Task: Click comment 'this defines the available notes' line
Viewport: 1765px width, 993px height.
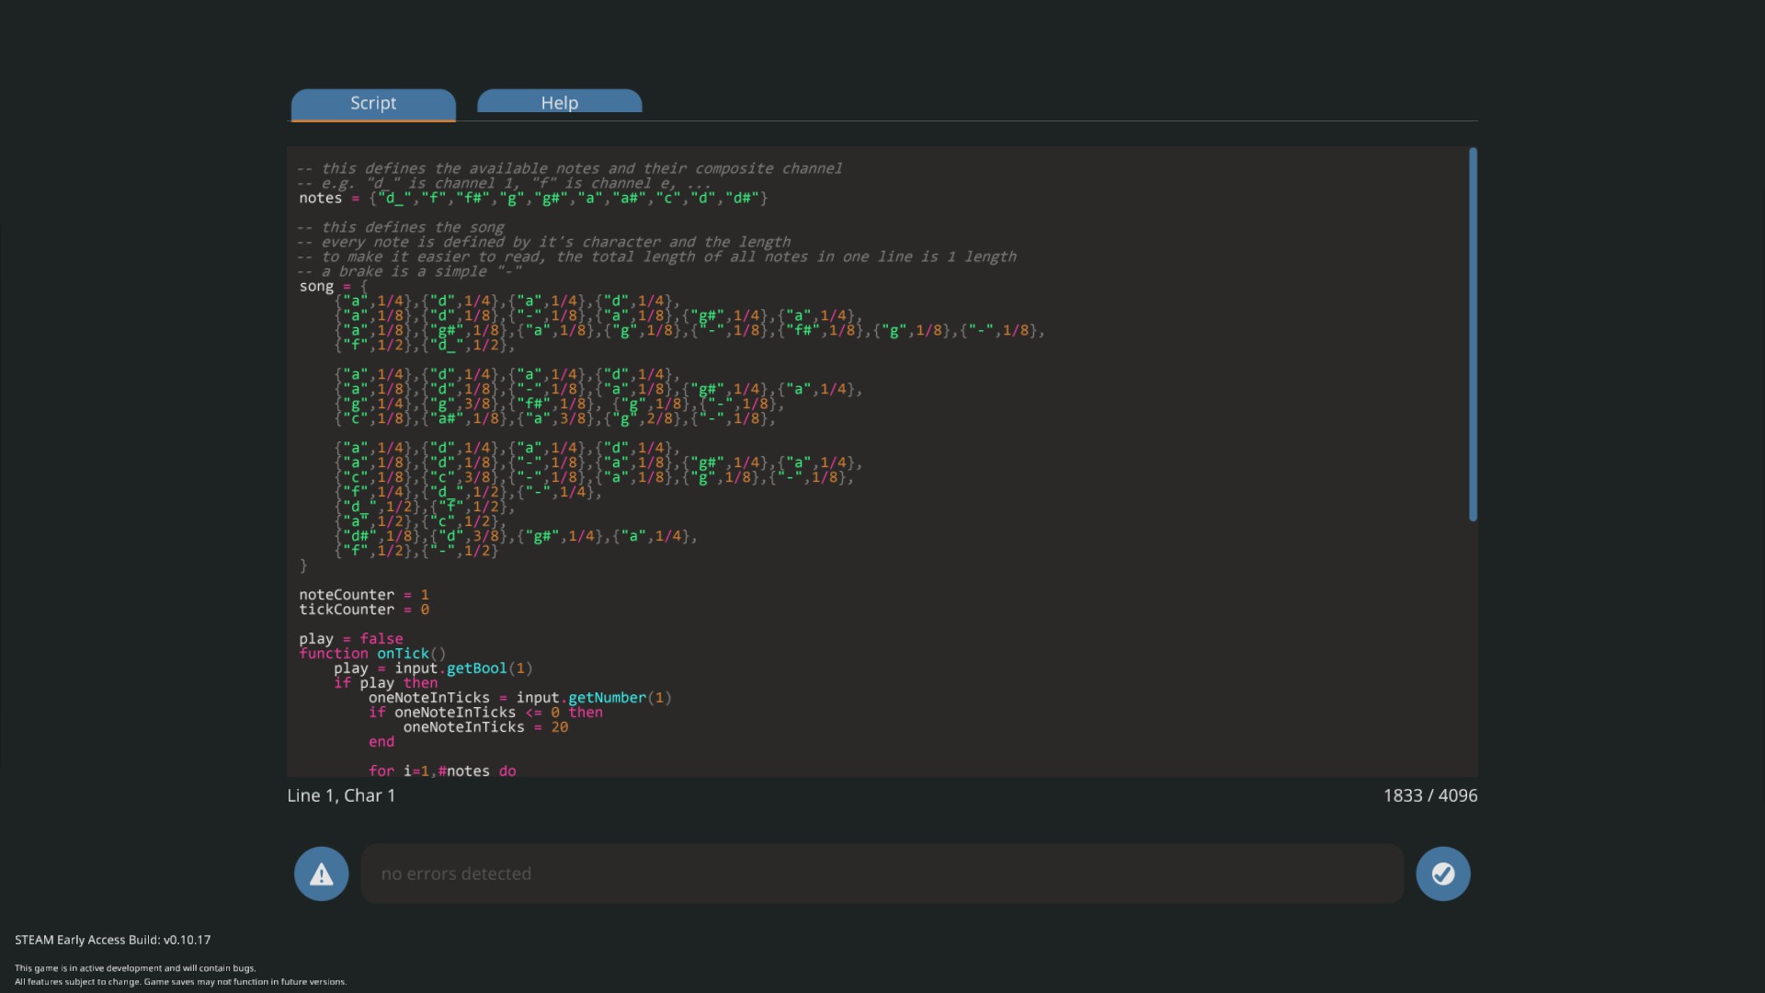Action: click(x=569, y=168)
